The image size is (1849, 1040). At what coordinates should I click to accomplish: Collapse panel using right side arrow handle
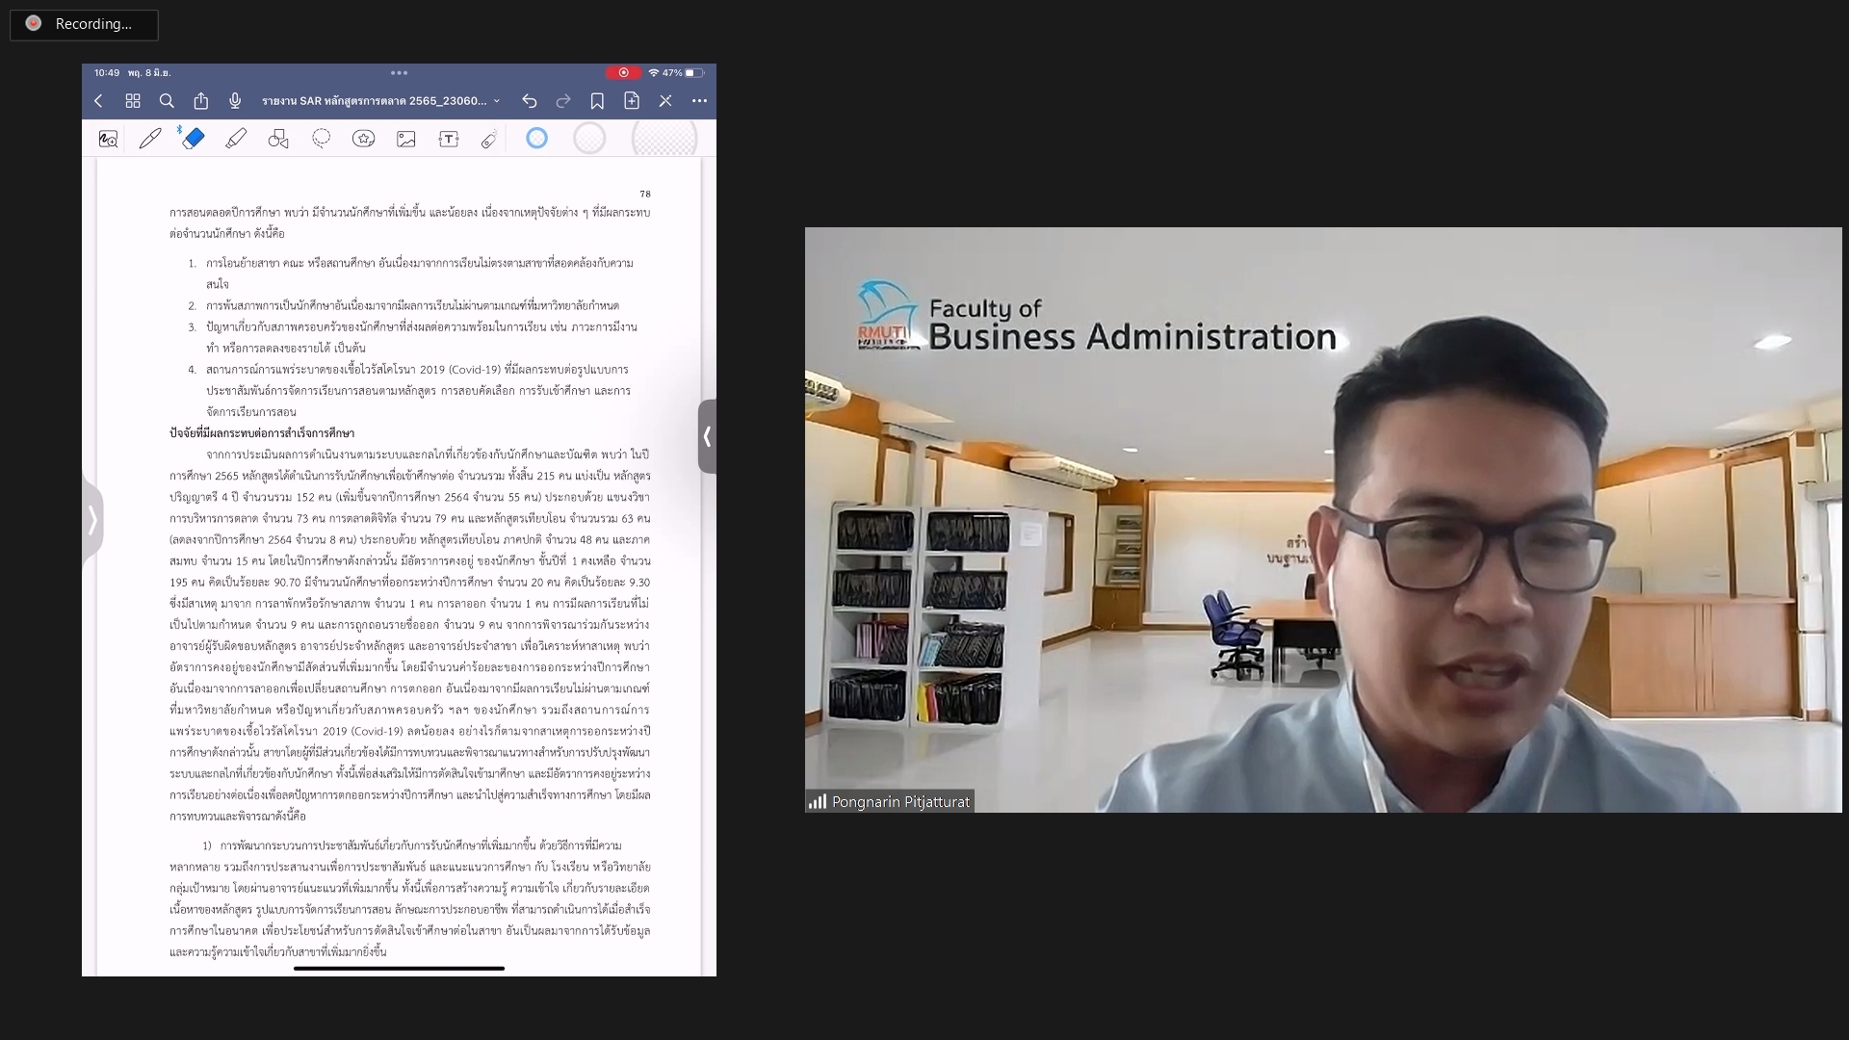click(707, 436)
